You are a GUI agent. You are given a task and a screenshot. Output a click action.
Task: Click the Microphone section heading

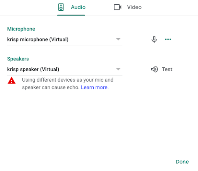[x=21, y=29]
